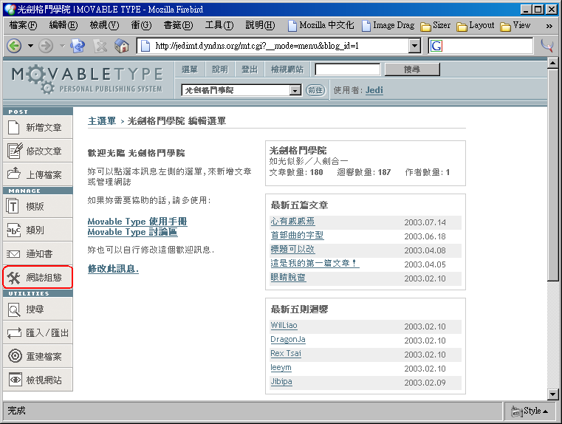Open the comment by DragonJa
Screen dimensions: 562x424
tap(288, 339)
